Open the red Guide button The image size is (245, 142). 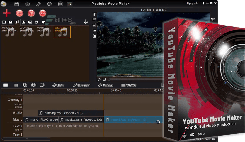(x=43, y=13)
